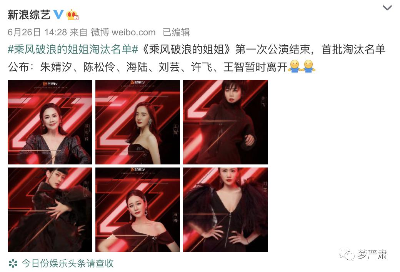
Task: Click the 6月26日 14:28 timestamp
Action: 37,32
